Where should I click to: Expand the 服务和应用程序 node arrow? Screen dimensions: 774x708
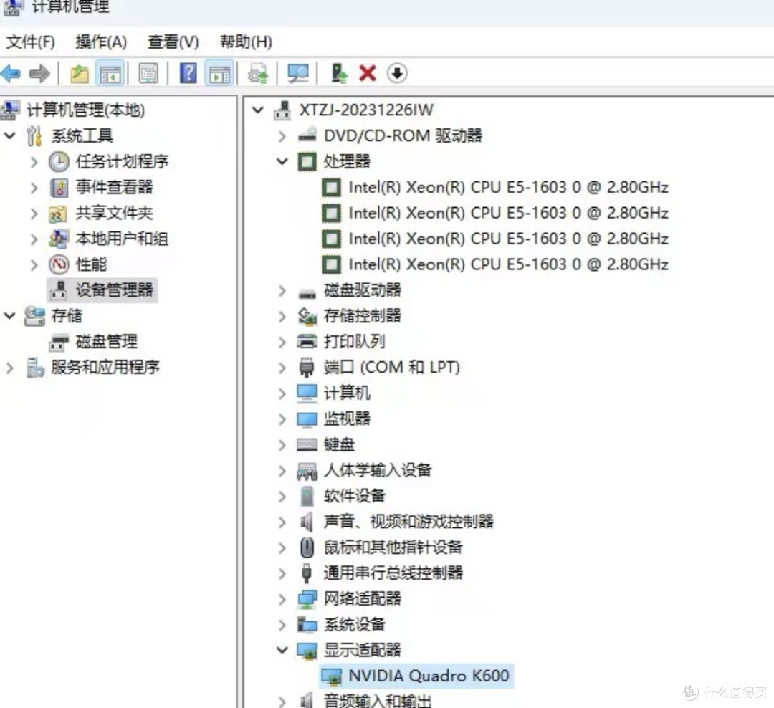[10, 368]
